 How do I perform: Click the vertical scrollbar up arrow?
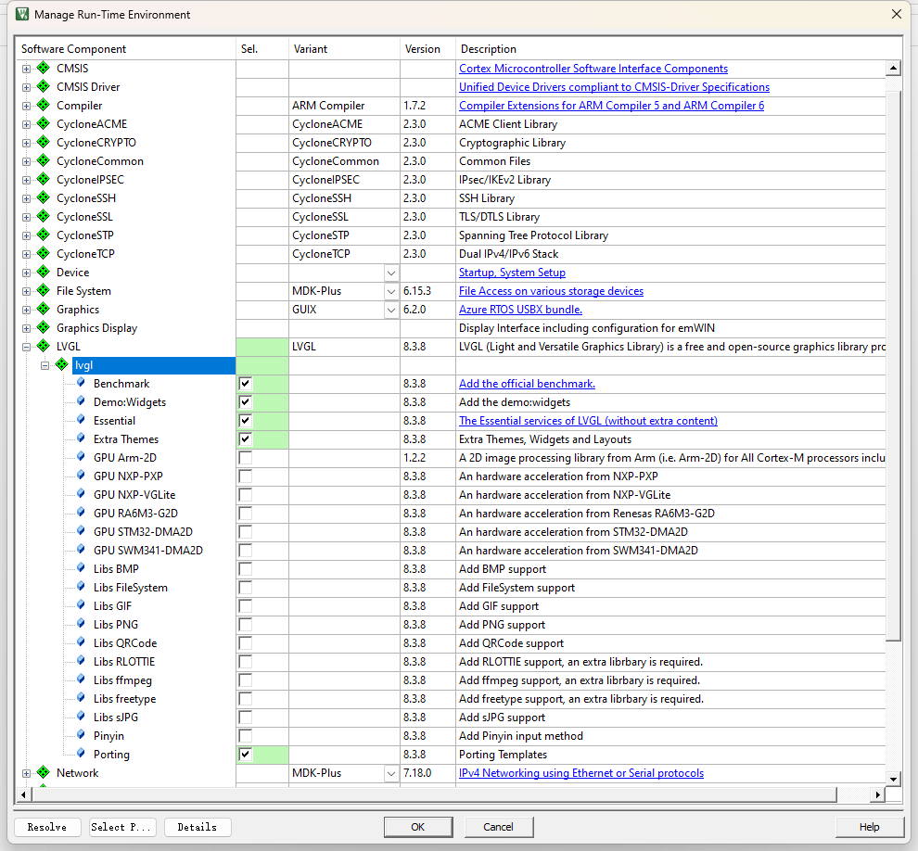point(893,69)
